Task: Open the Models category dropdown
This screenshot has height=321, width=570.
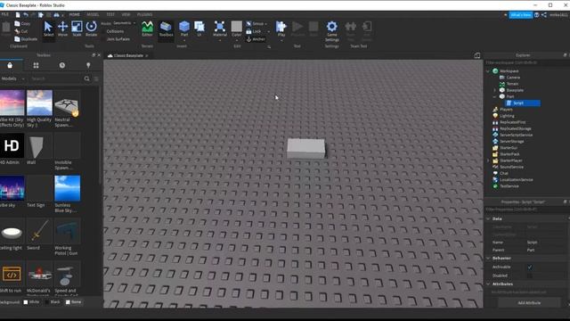Action: click(x=12, y=78)
